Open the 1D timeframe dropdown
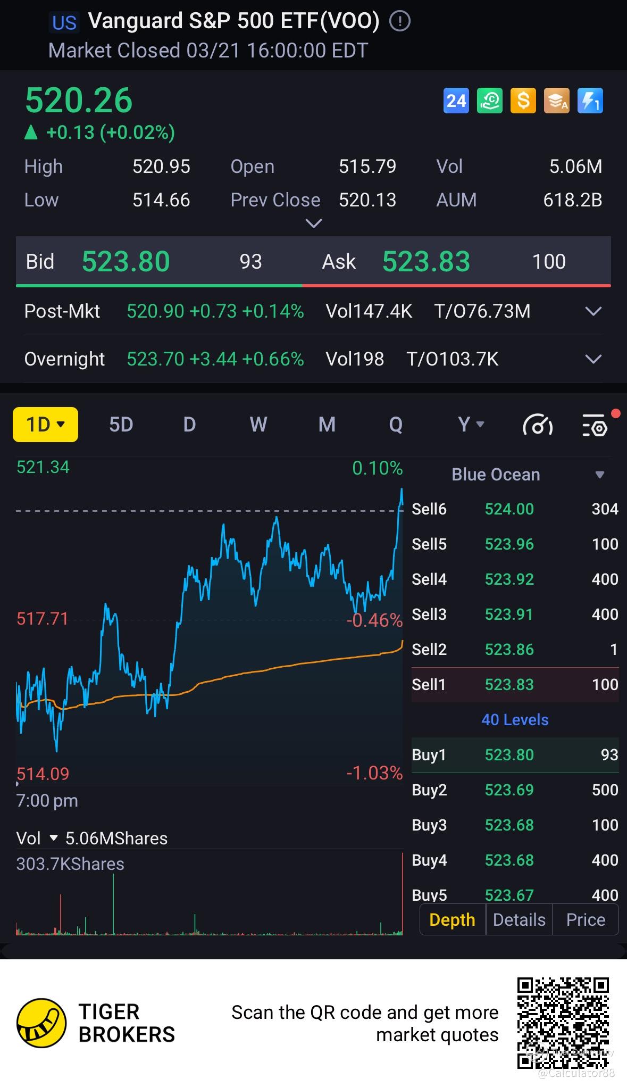627x1087 pixels. [45, 425]
